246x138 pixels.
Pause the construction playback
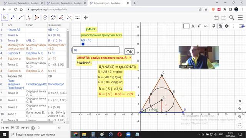click(x=33, y=128)
